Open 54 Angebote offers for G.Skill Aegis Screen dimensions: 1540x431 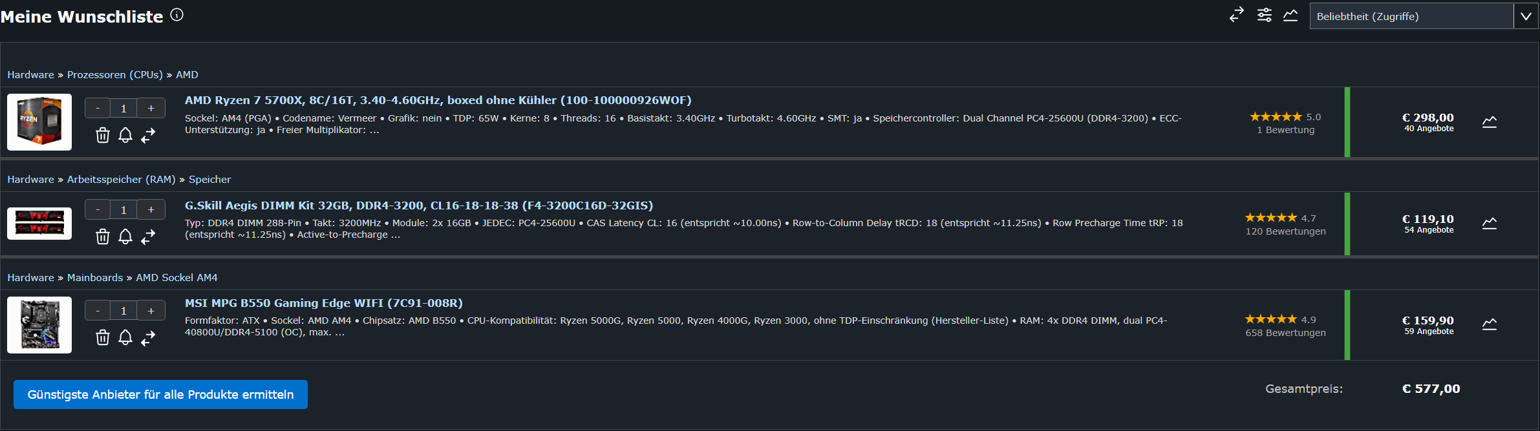tap(1429, 230)
